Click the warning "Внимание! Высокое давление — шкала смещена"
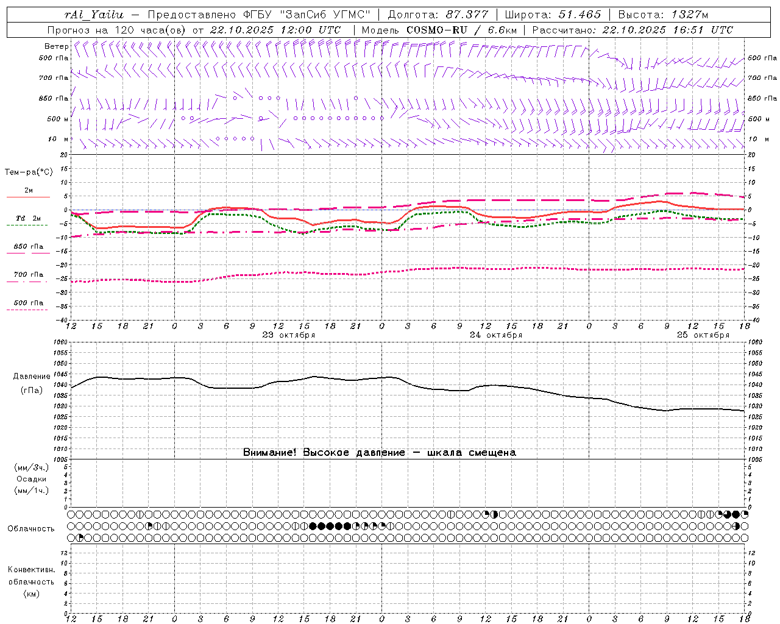This screenshot has height=624, width=780. [x=380, y=453]
